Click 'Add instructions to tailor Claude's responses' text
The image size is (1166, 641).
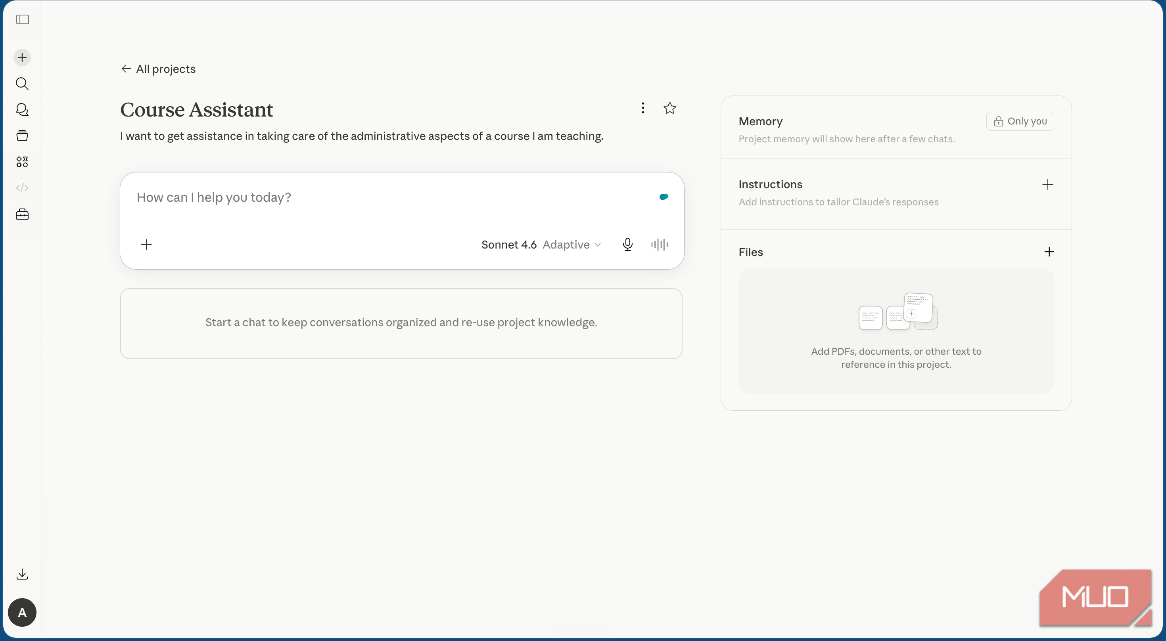(838, 202)
